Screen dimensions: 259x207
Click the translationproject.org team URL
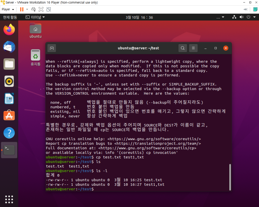pyautogui.click(x=157, y=143)
